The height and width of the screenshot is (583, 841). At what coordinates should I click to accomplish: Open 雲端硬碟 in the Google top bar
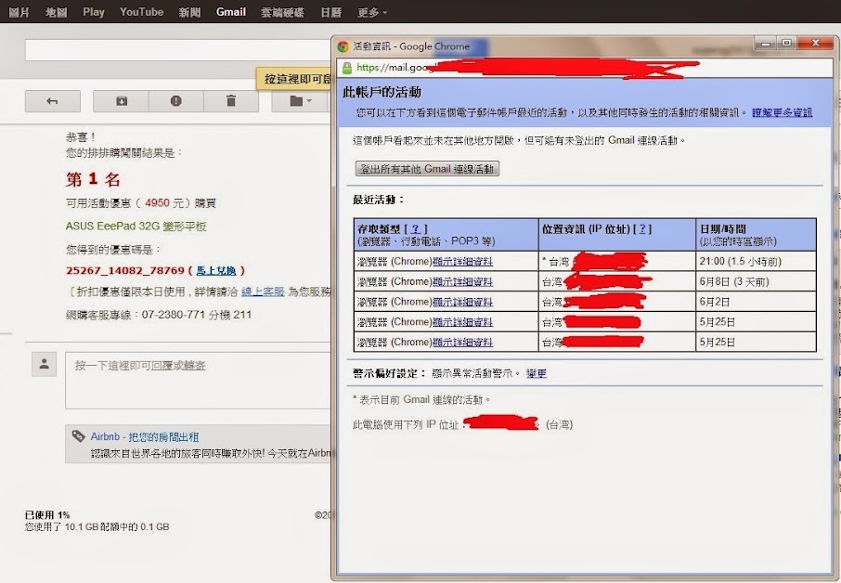(282, 12)
